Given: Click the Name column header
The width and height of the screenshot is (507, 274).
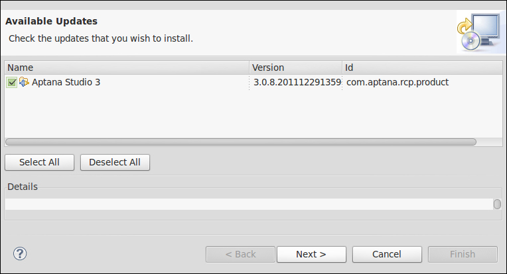Looking at the screenshot, I should (x=127, y=68).
